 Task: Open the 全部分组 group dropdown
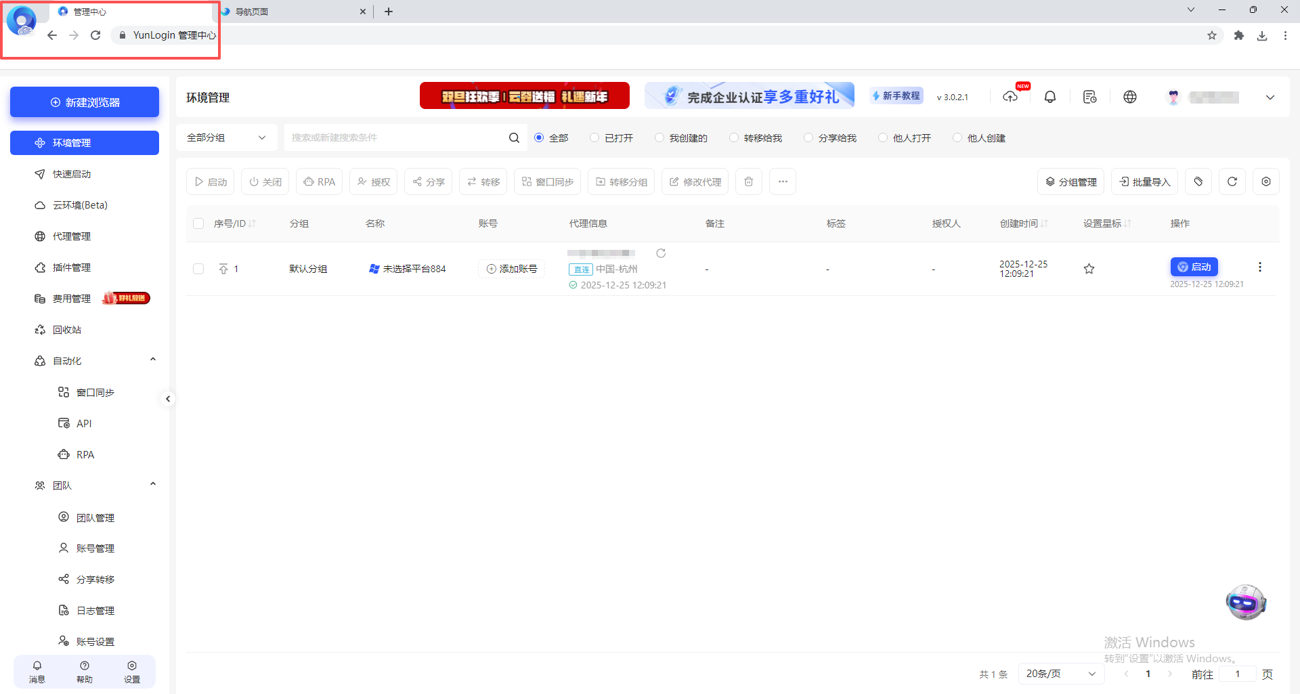pyautogui.click(x=227, y=137)
